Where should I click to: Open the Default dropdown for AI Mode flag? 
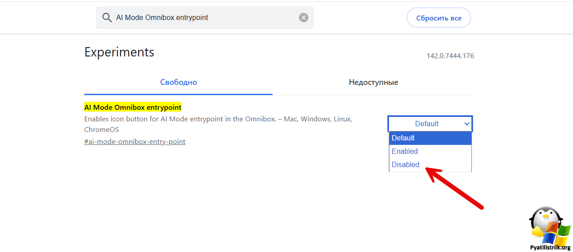pyautogui.click(x=430, y=124)
